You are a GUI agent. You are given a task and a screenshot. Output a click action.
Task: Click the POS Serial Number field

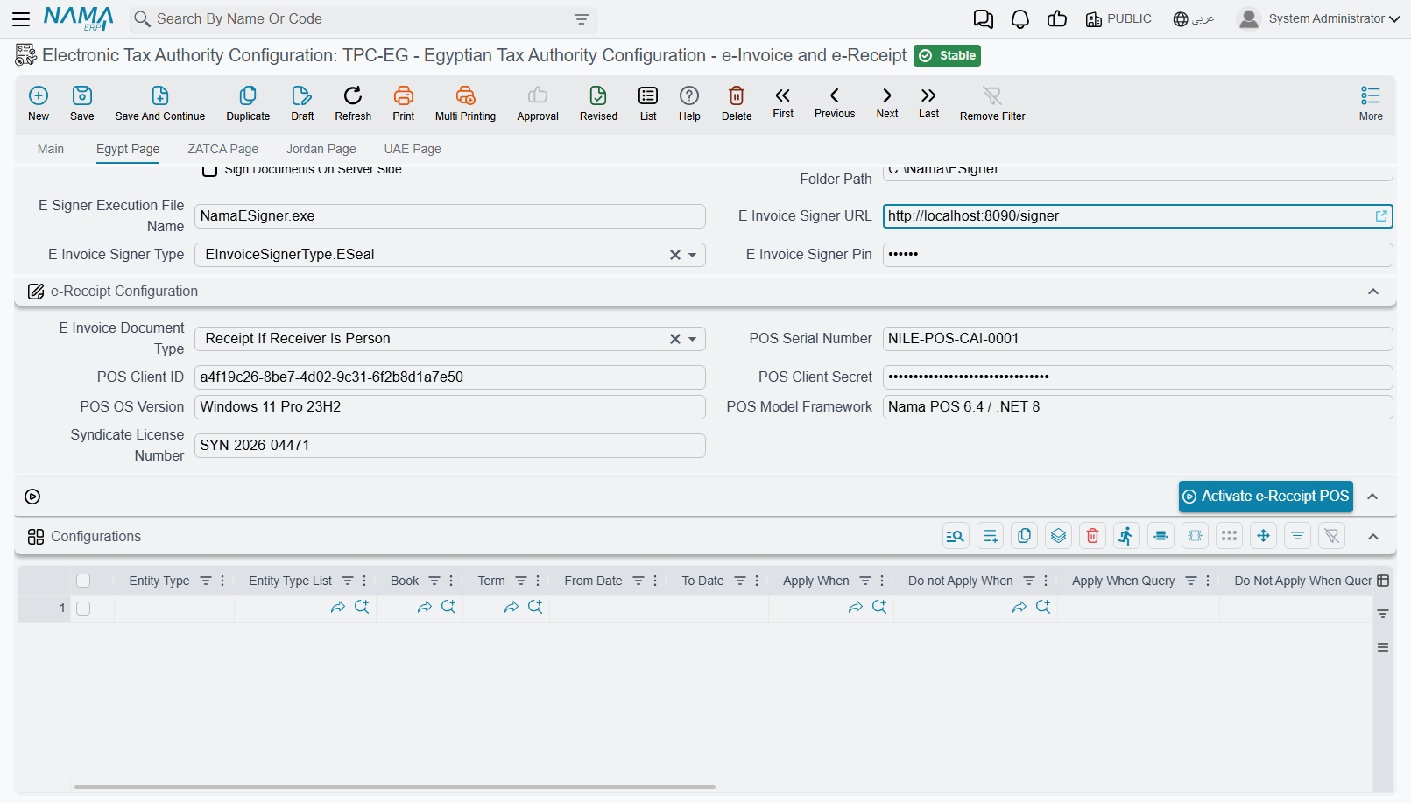click(x=1138, y=339)
